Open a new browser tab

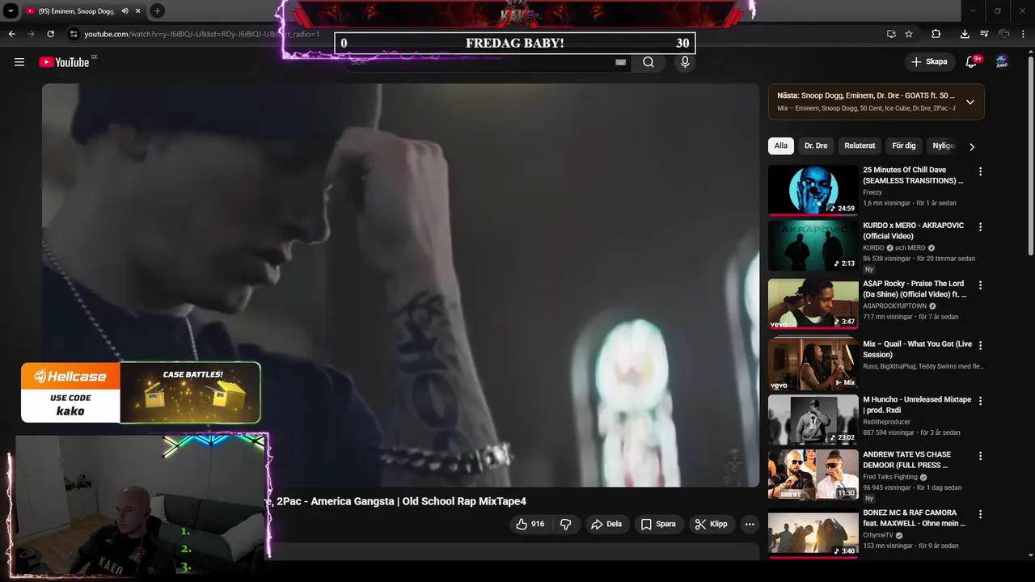tap(157, 11)
